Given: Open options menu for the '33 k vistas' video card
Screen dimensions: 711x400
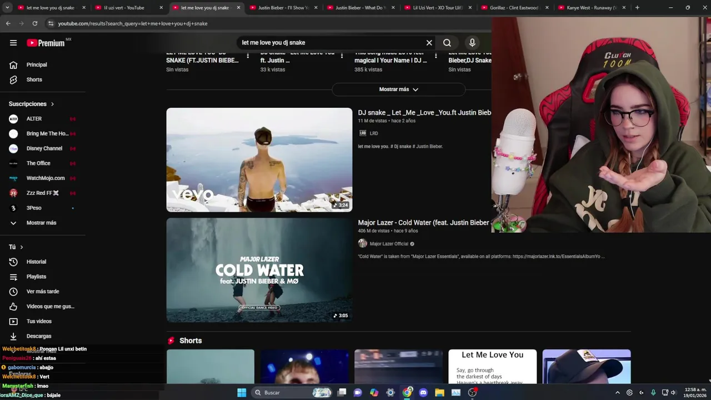Looking at the screenshot, I should pos(342,56).
